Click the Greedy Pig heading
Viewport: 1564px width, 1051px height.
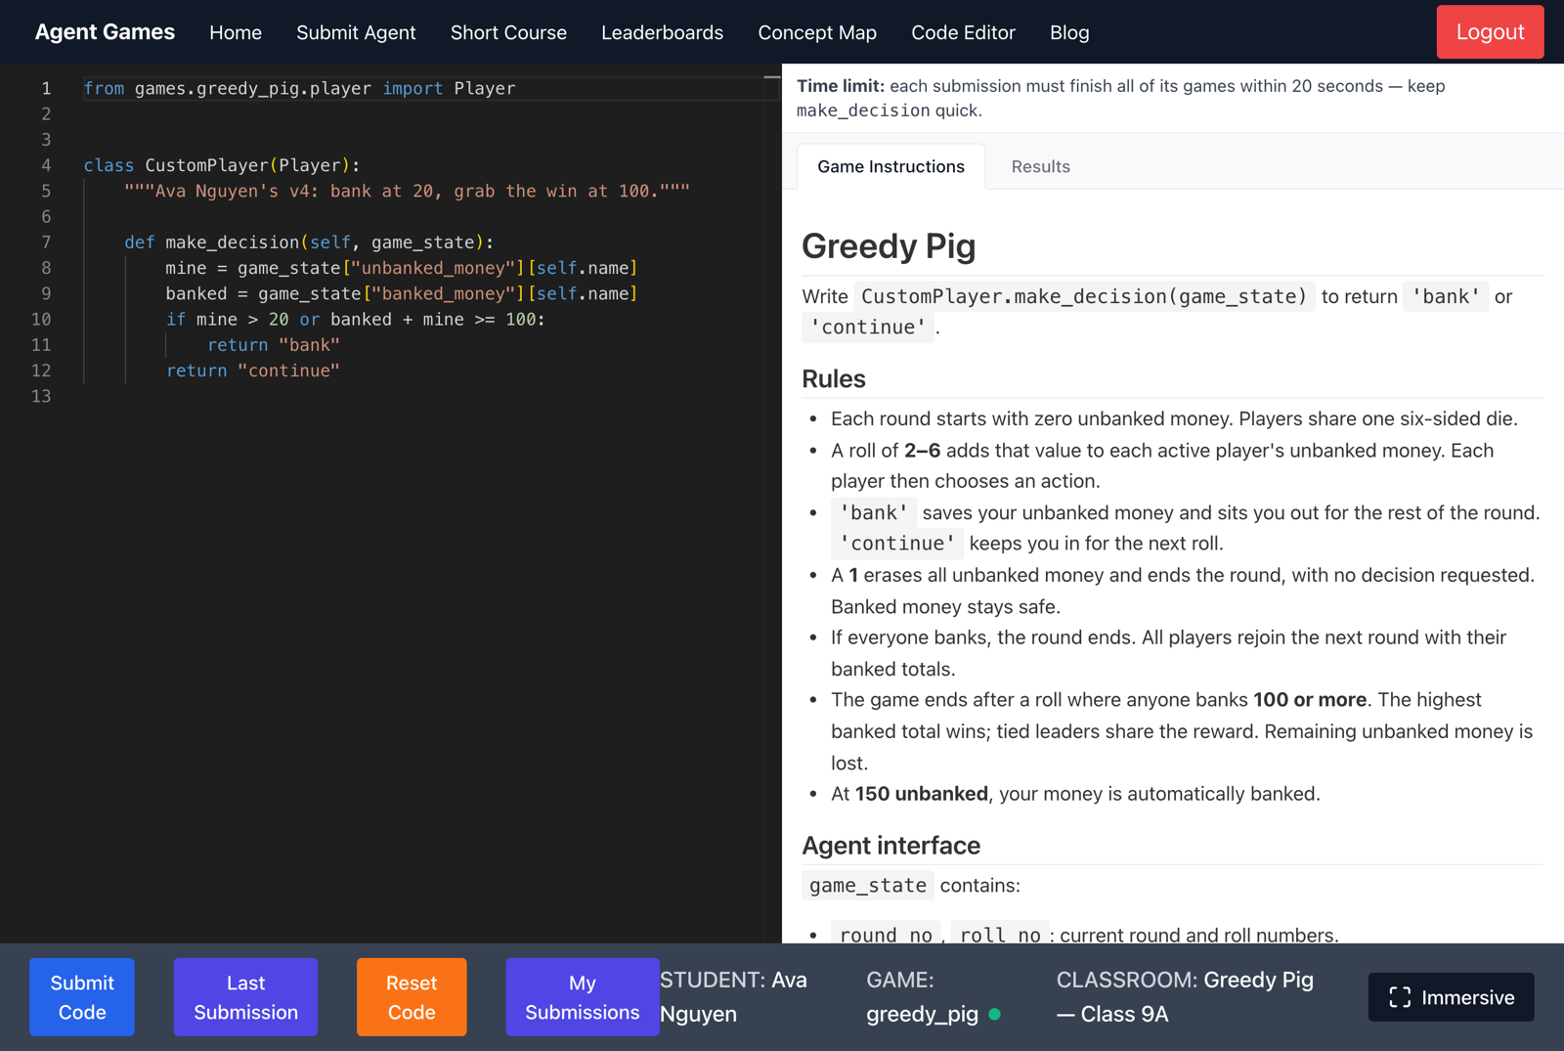click(x=889, y=246)
